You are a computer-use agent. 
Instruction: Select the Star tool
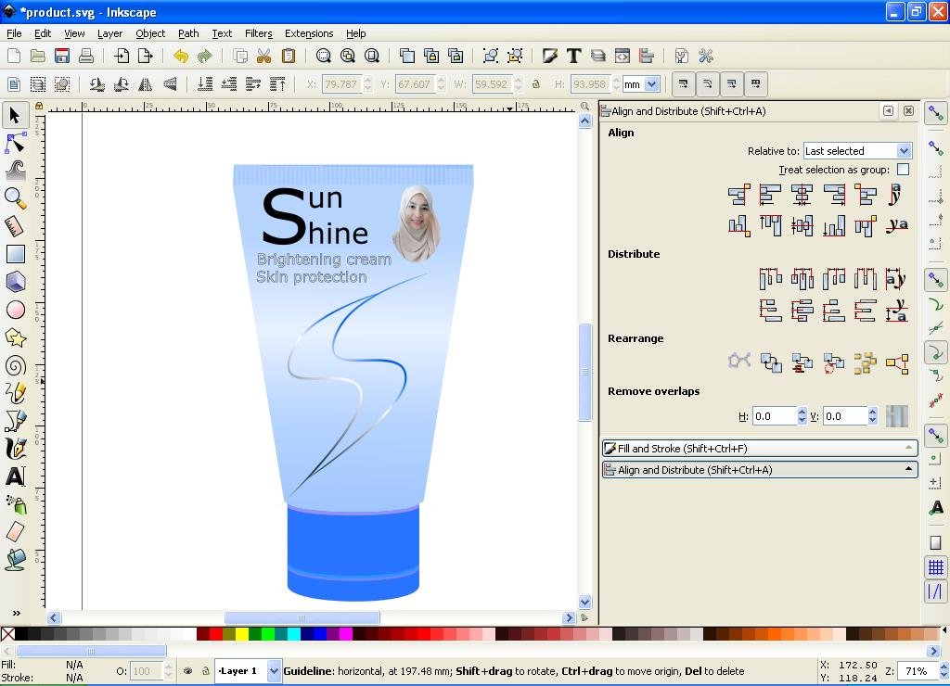pyautogui.click(x=15, y=337)
